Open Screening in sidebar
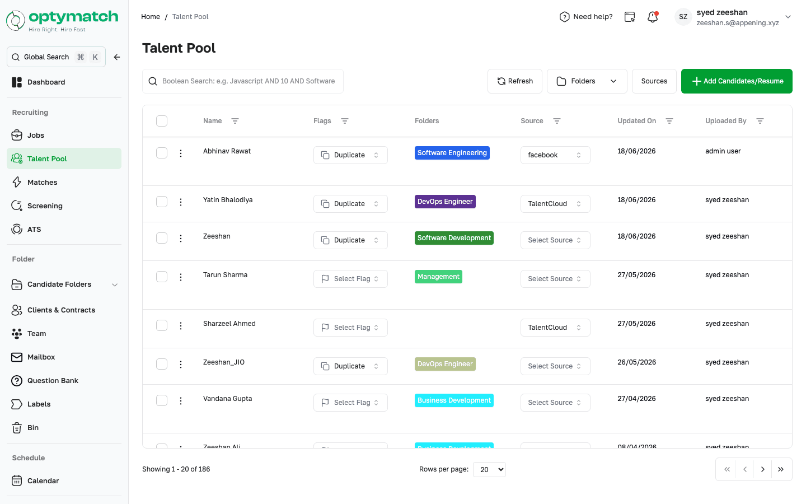 (x=64, y=206)
